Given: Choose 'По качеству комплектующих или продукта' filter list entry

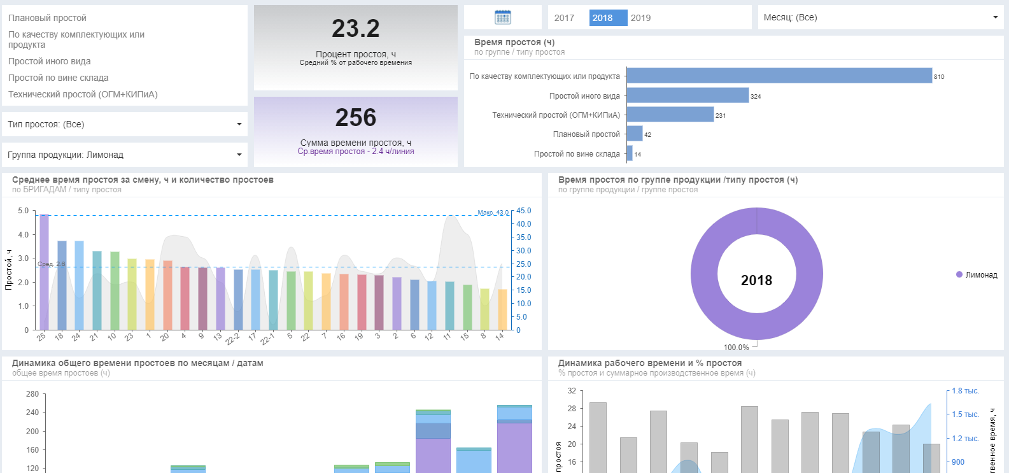Looking at the screenshot, I should [x=76, y=39].
